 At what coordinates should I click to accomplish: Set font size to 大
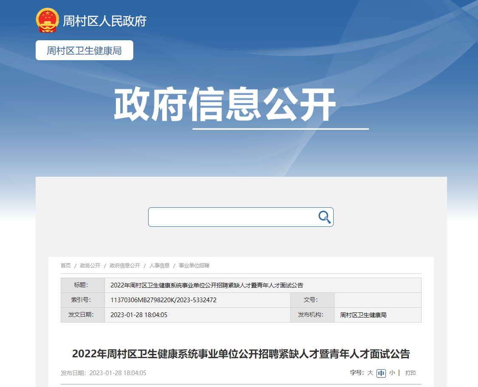370,373
